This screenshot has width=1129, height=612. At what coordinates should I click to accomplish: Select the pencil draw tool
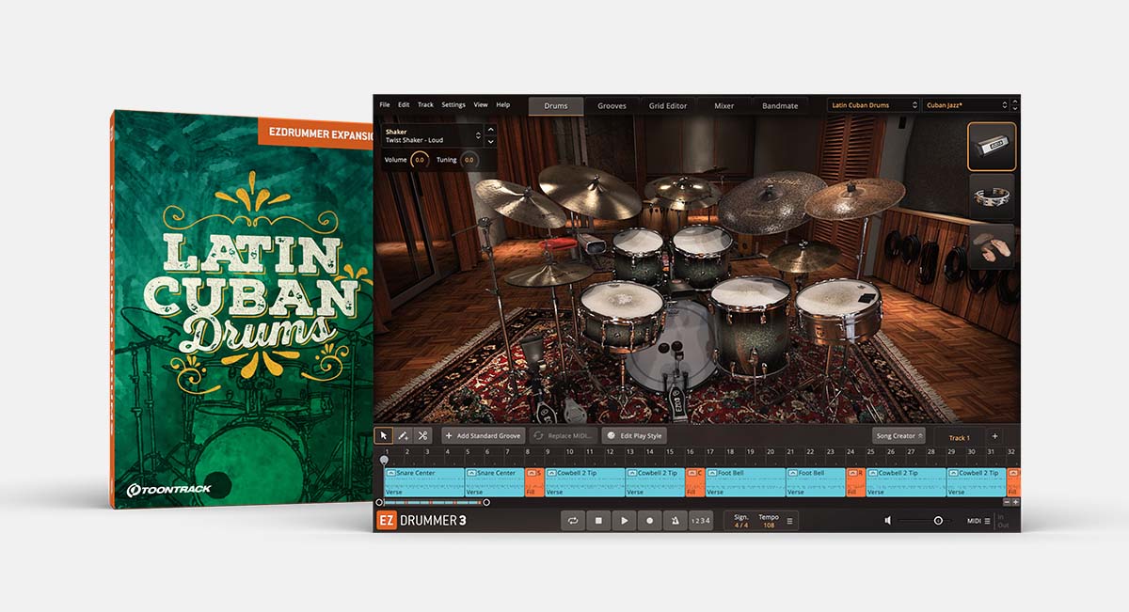tap(403, 436)
